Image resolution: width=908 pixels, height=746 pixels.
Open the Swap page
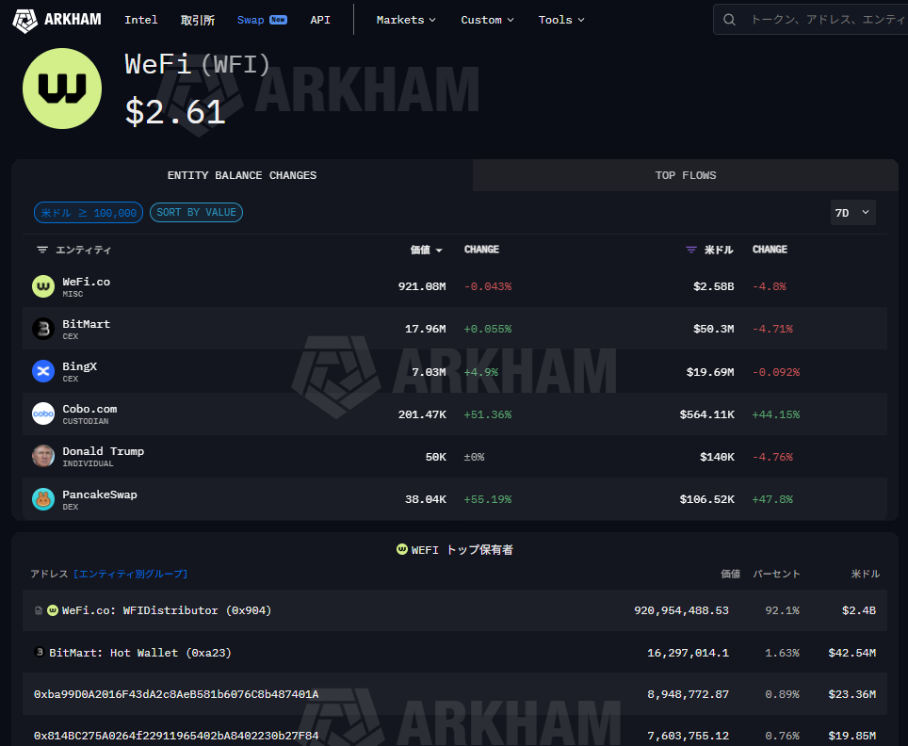point(251,20)
